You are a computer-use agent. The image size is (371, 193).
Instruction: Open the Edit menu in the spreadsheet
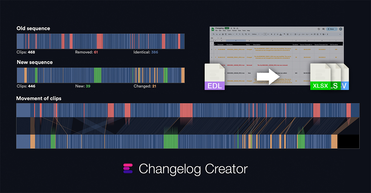pyautogui.click(x=220, y=31)
